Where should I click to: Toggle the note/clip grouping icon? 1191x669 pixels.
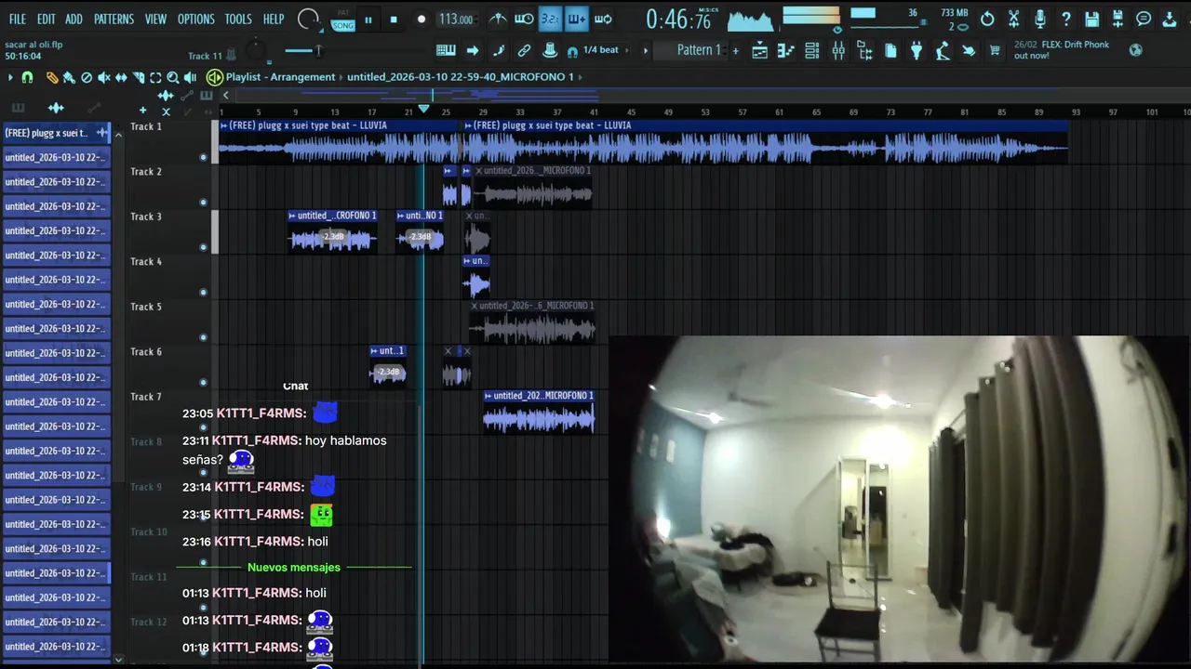[524, 50]
